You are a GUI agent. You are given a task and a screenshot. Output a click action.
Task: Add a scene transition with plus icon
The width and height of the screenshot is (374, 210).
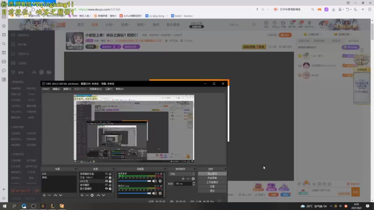[x=183, y=179]
